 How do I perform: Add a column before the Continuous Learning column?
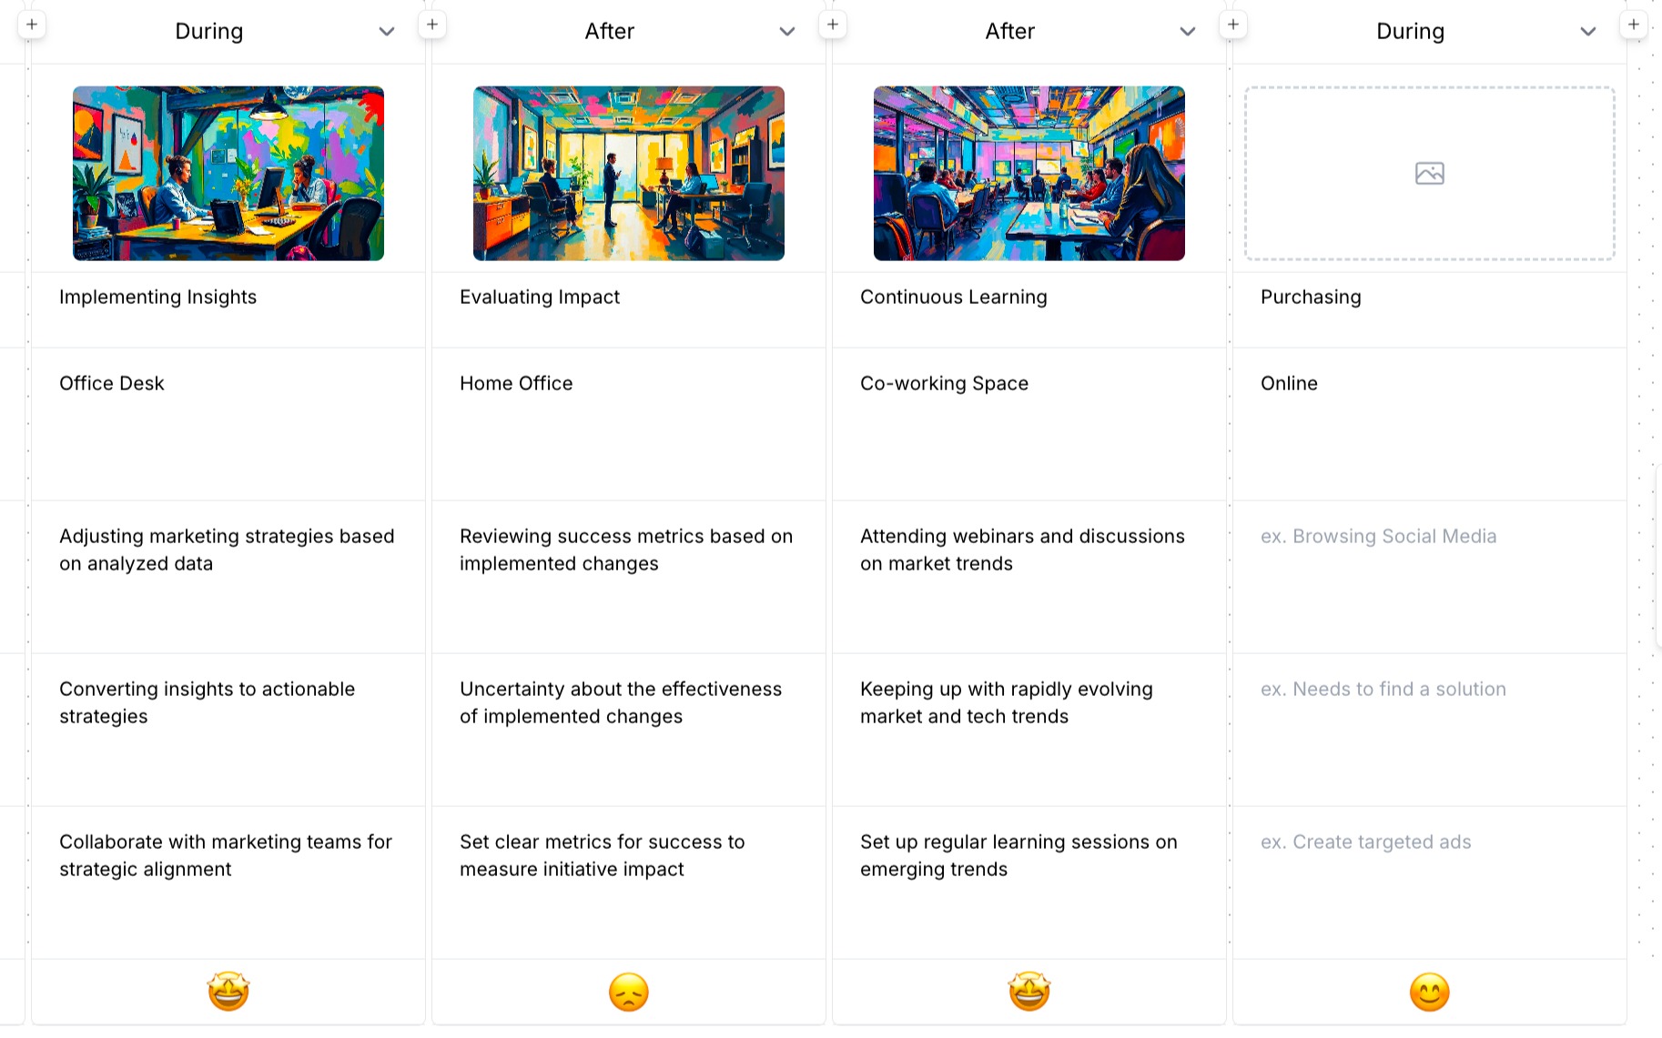833,25
